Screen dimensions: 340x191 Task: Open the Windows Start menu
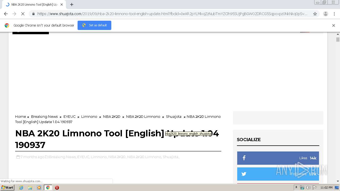(7, 188)
